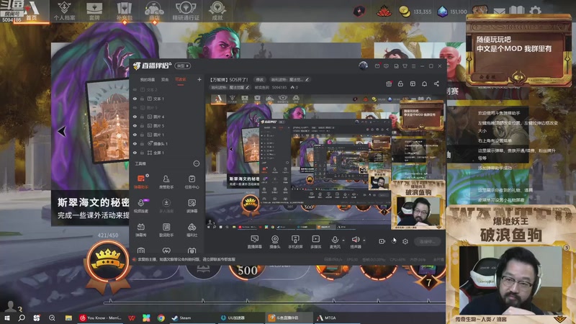Open stream settings gear in bottom toolbar
Screen dimensions: 576x324
[405, 241]
